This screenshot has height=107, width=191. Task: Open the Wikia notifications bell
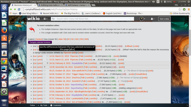pyautogui.click(x=153, y=19)
